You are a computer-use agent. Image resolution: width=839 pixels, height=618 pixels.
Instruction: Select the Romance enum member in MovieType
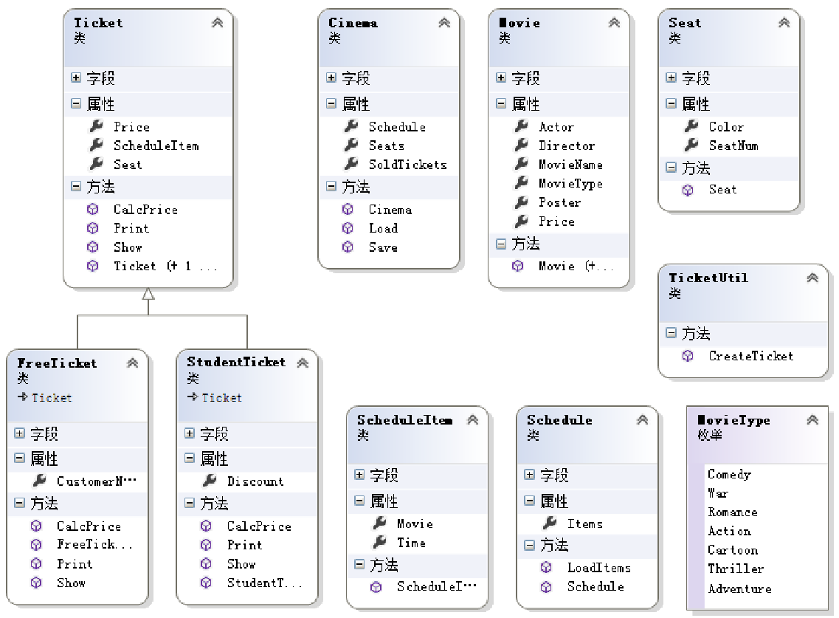pyautogui.click(x=732, y=512)
